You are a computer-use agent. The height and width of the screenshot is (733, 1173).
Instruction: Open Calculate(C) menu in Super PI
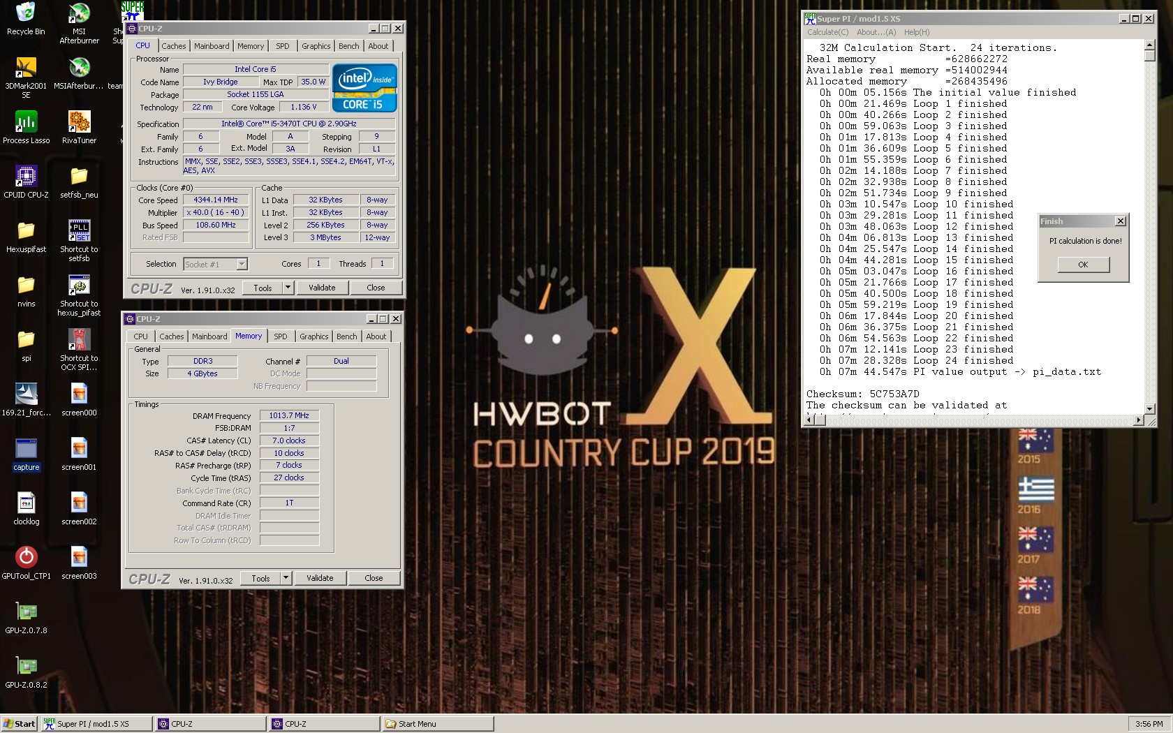pos(828,32)
